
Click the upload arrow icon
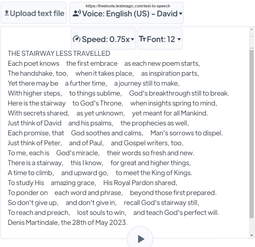[6, 13]
